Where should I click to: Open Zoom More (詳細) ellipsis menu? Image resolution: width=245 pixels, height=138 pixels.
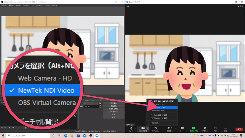(225, 129)
